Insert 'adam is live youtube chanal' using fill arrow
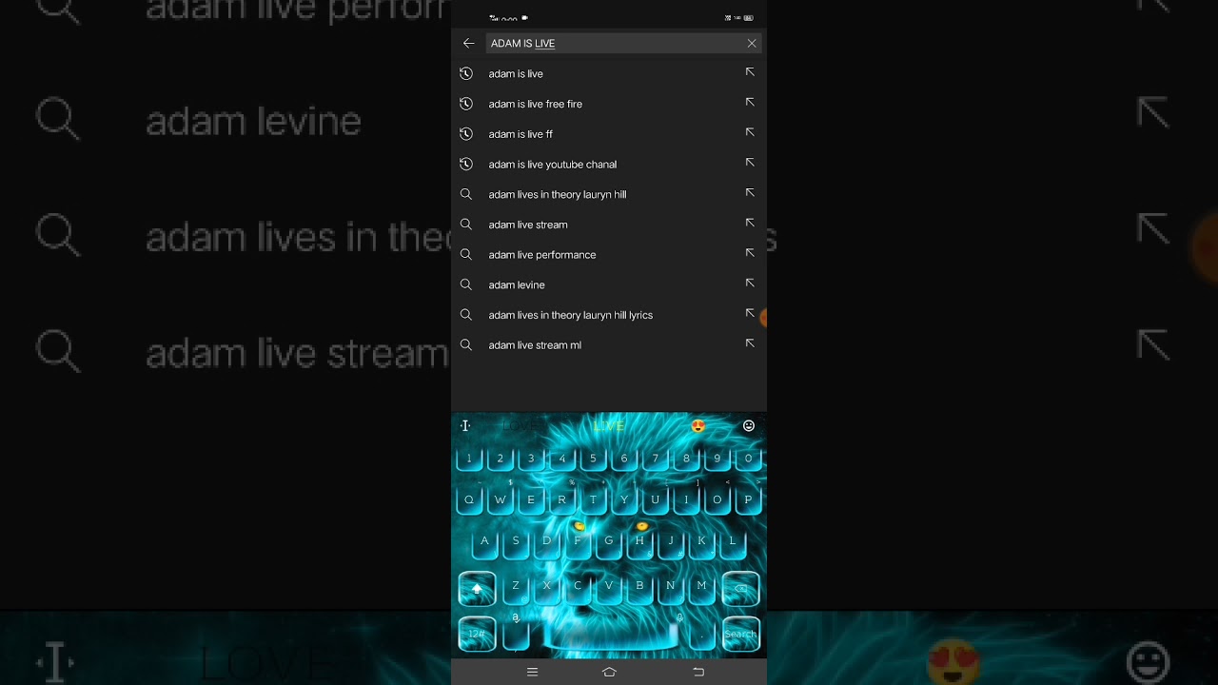The height and width of the screenshot is (685, 1218). [x=750, y=163]
